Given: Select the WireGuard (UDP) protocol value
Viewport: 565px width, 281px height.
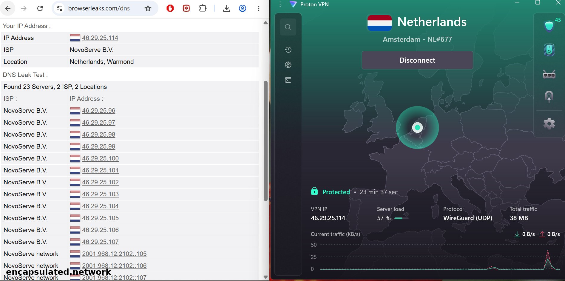Looking at the screenshot, I should point(468,218).
